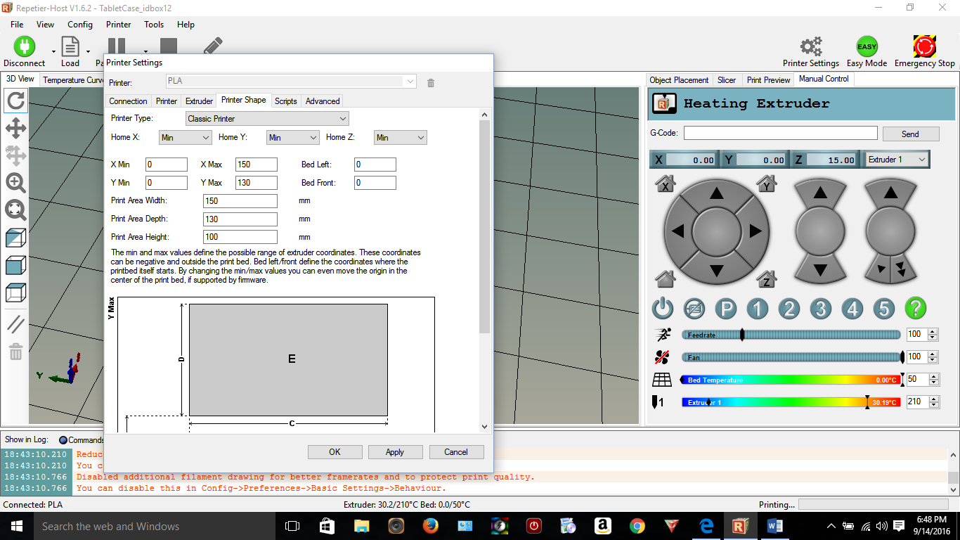
Task: Click the Apply button
Action: [395, 452]
